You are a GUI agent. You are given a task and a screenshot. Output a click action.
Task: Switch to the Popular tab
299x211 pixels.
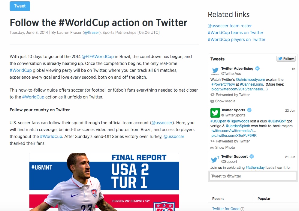[264, 199]
